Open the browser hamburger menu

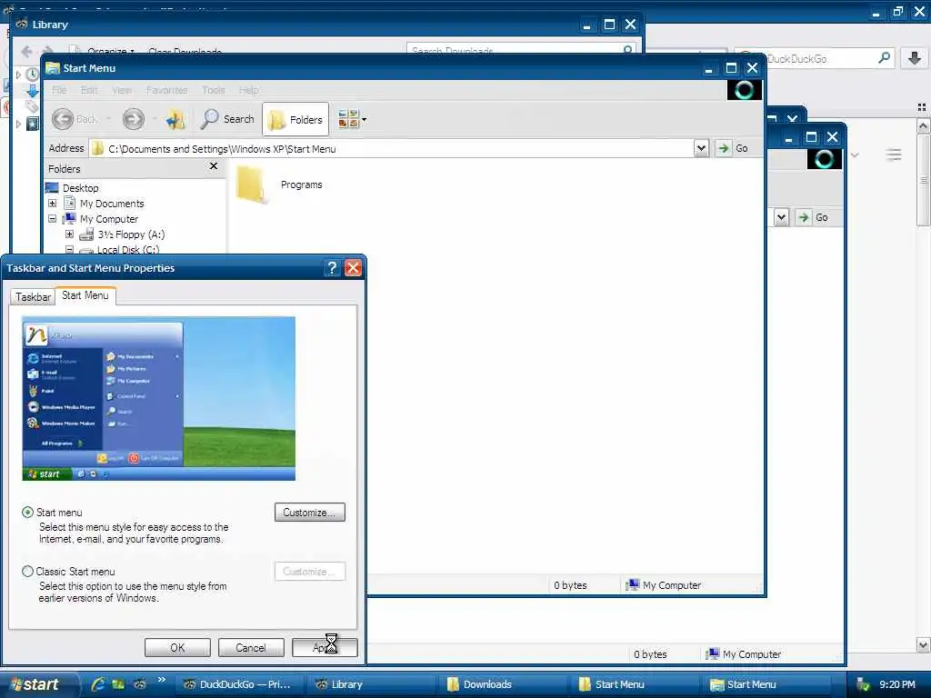coord(894,155)
